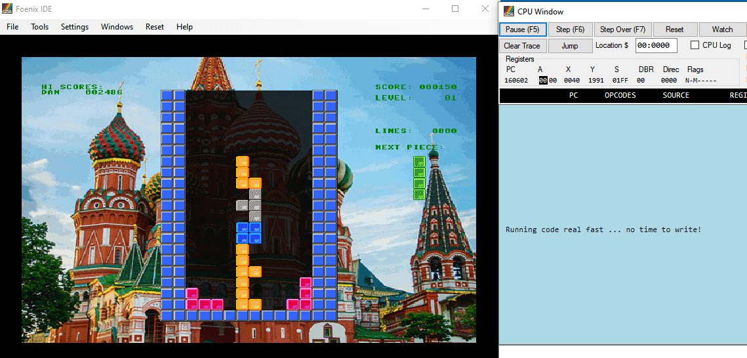This screenshot has height=358, width=747.
Task: Click the LINES: 0000 text
Action: 416,131
